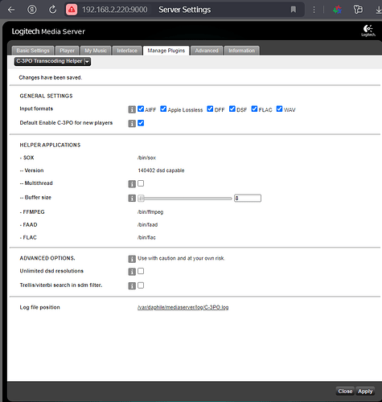Click info icon for Unlimited dsd resolutions
Screen dimensions: 382x402
pyautogui.click(x=132, y=272)
